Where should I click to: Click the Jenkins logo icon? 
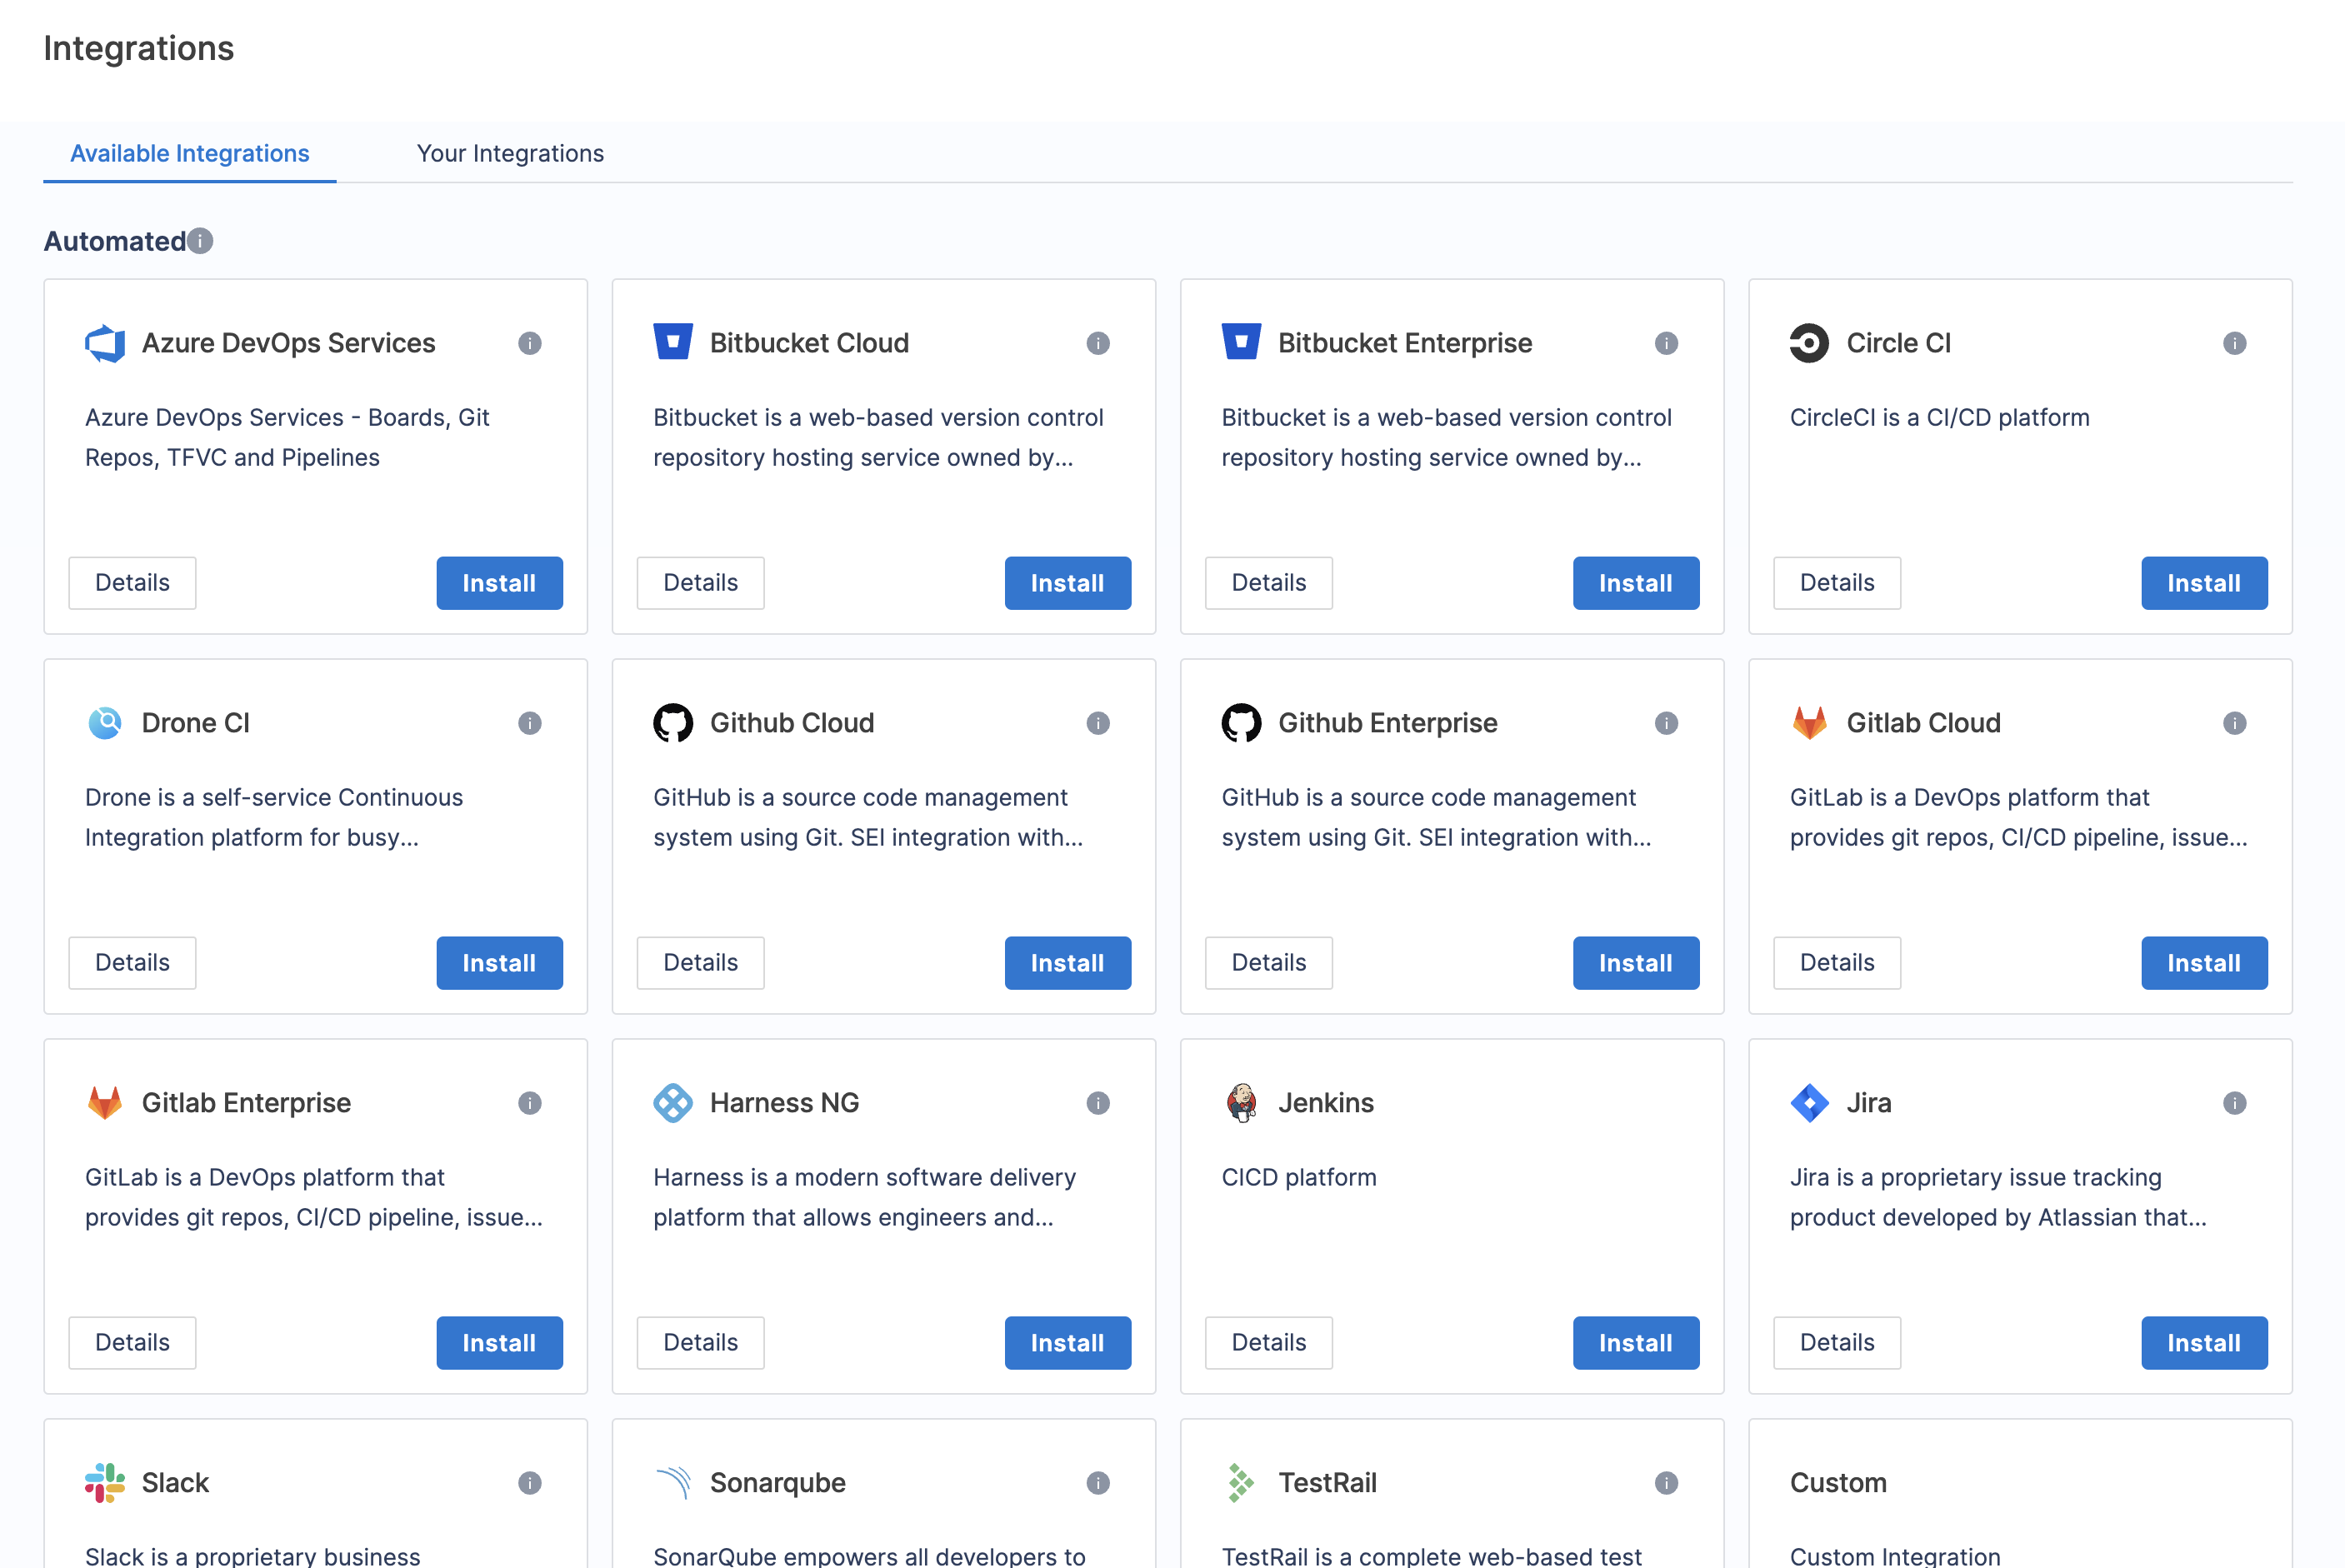(1241, 1102)
